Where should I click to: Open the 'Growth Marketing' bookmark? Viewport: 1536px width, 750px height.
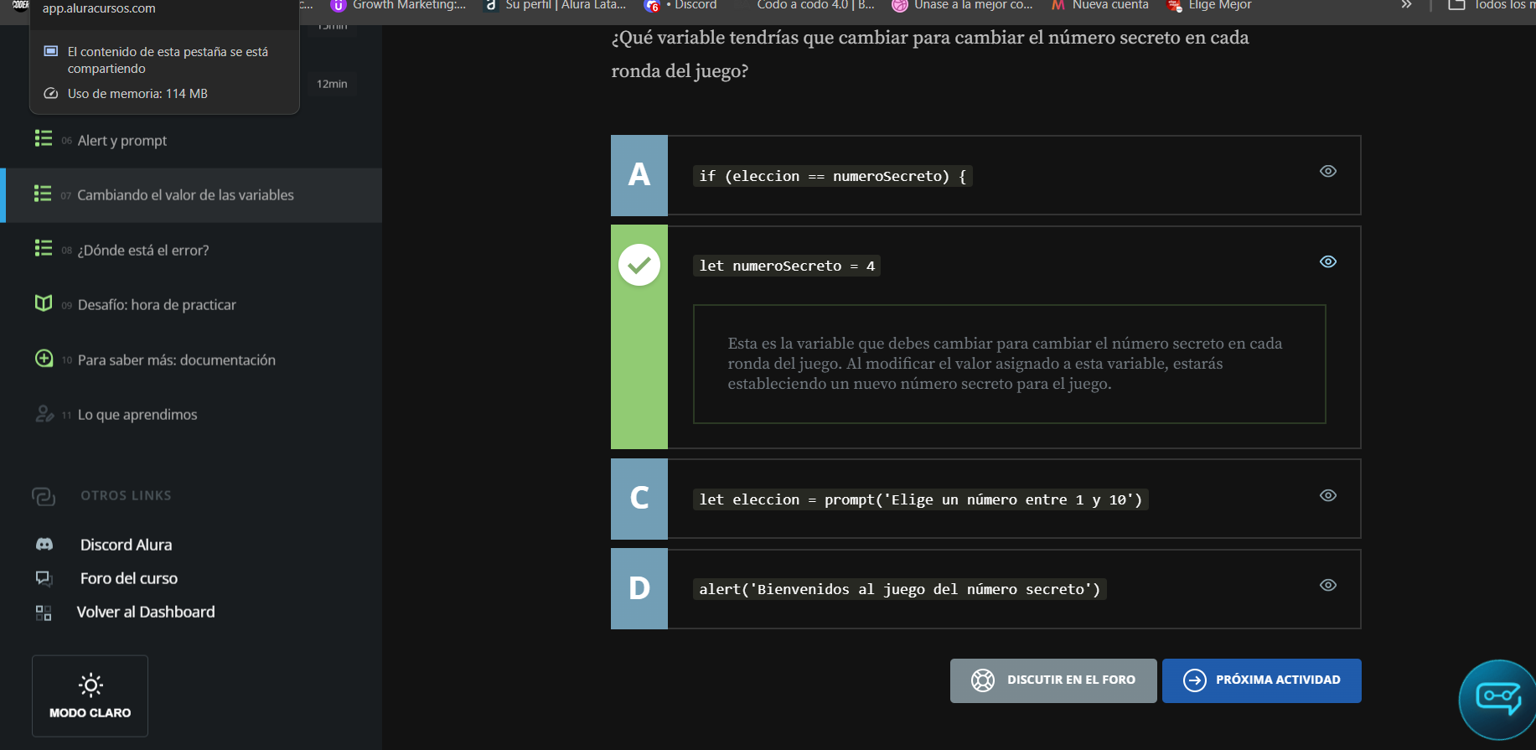tap(399, 5)
